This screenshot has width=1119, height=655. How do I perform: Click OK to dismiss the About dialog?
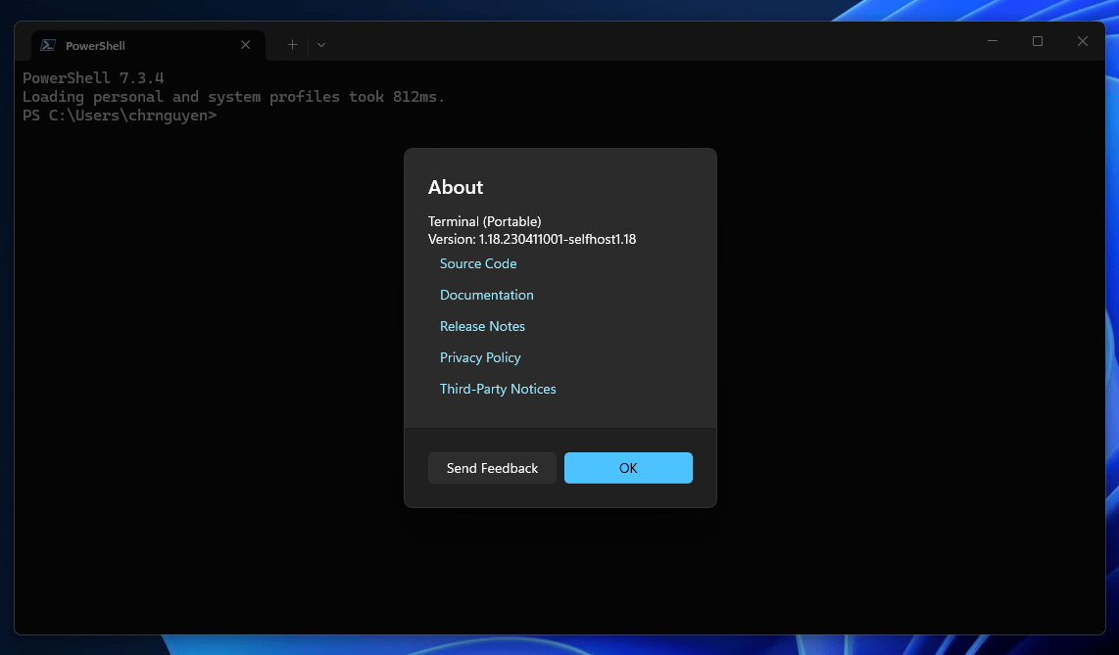(628, 468)
